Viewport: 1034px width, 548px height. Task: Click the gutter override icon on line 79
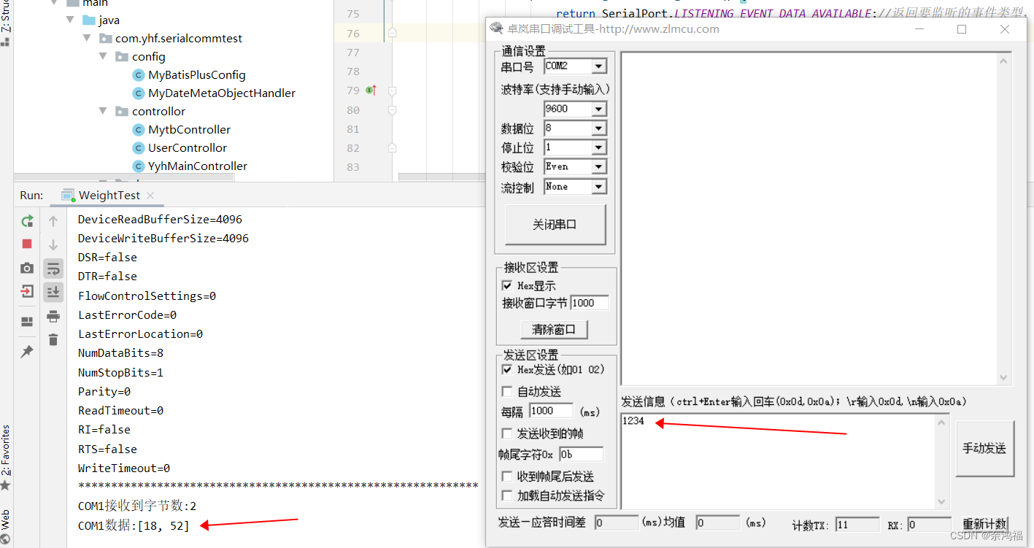(371, 90)
